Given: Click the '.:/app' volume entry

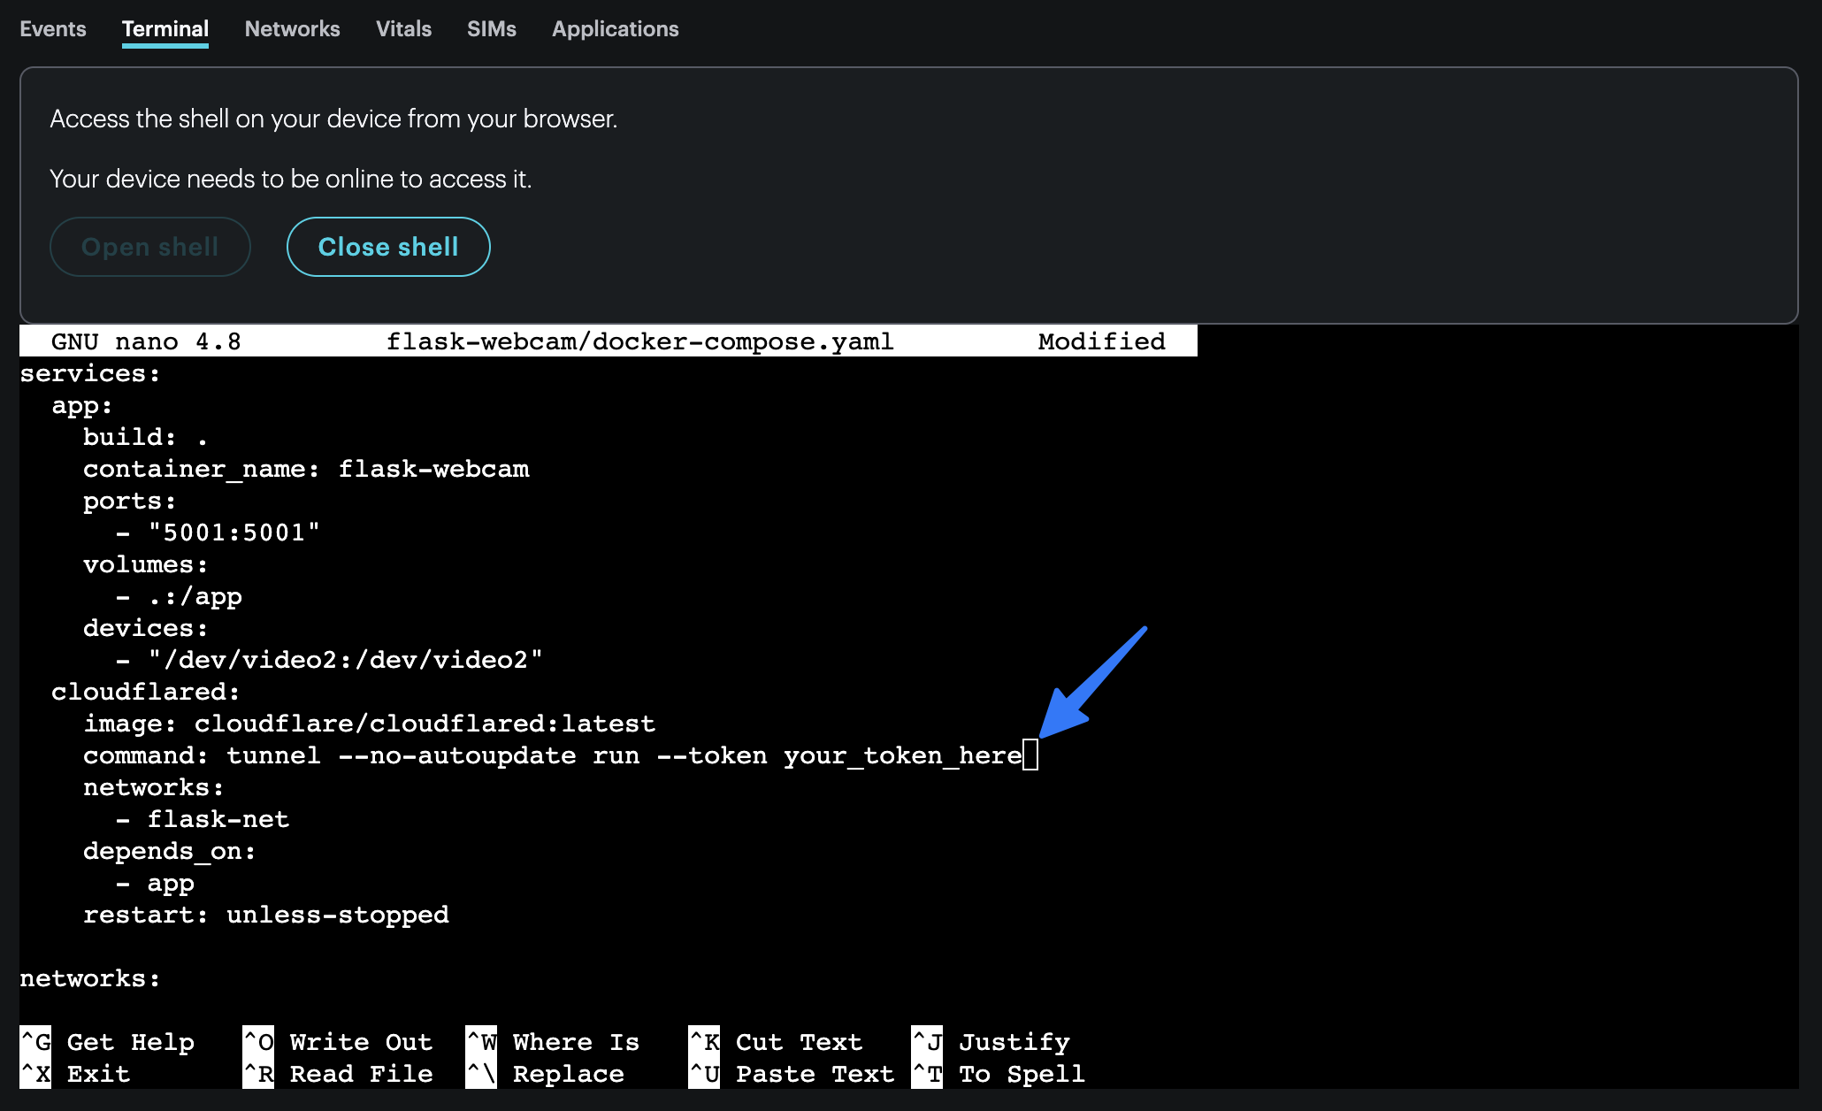Looking at the screenshot, I should point(195,596).
